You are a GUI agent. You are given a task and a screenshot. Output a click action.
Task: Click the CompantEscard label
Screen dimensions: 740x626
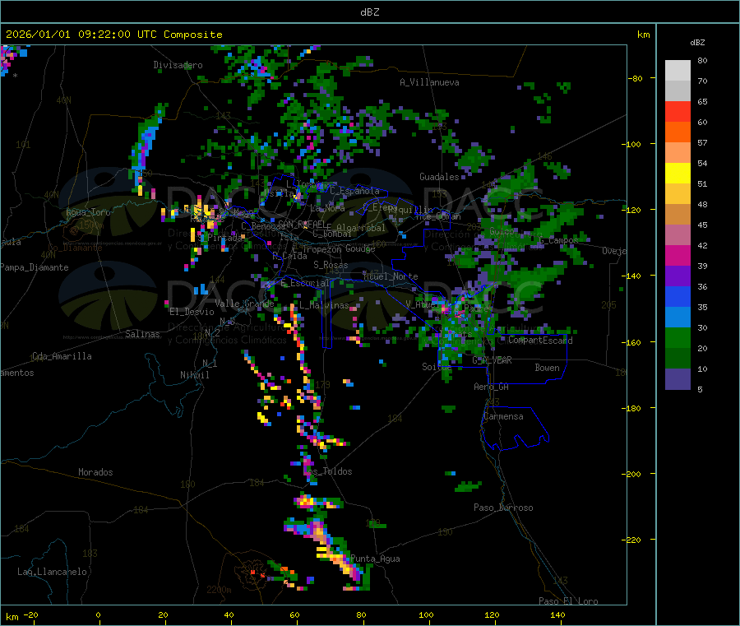tap(540, 341)
